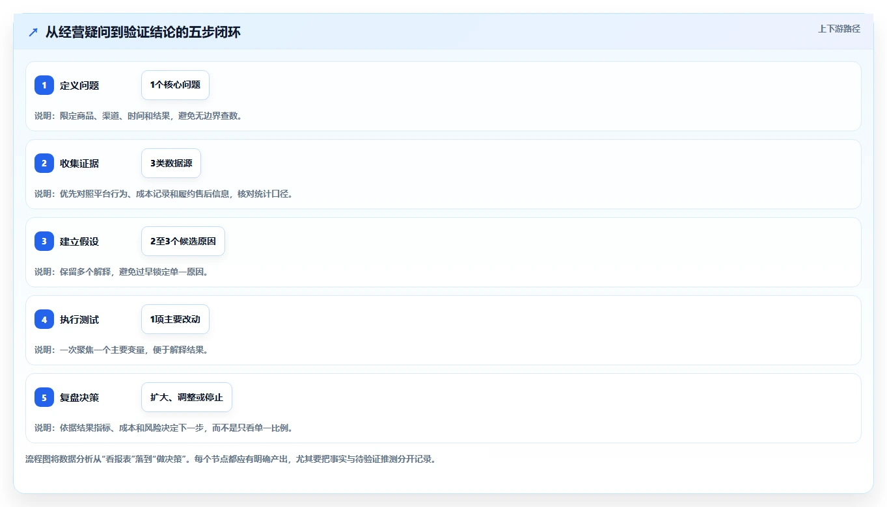Viewport: 887px width, 507px height.
Task: Click the 定义问题 step title
Action: (x=79, y=85)
